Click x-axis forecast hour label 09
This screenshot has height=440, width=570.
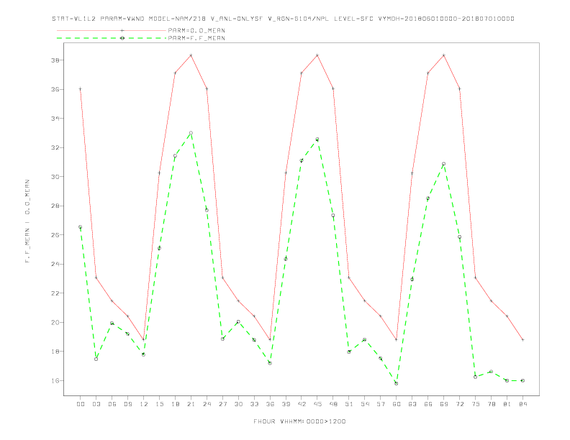coord(127,404)
